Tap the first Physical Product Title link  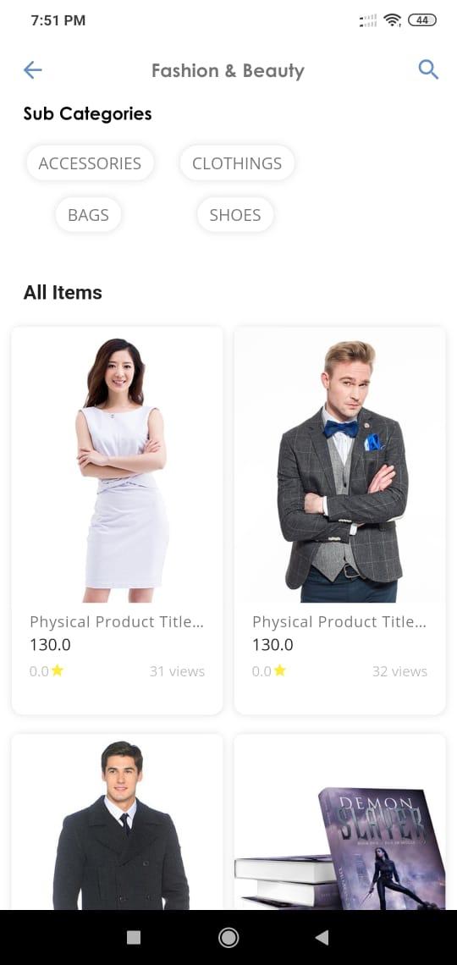click(x=116, y=621)
